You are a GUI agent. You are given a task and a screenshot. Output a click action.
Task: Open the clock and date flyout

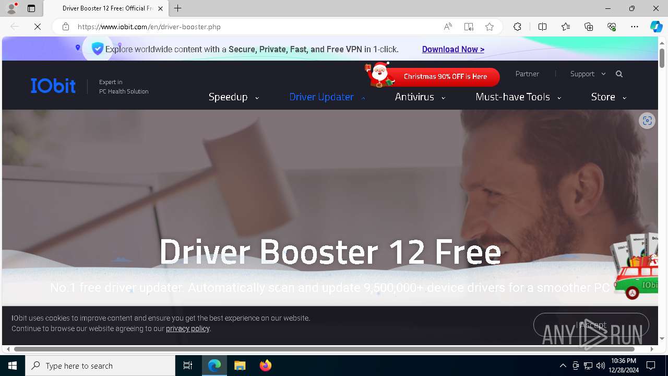[x=623, y=366]
